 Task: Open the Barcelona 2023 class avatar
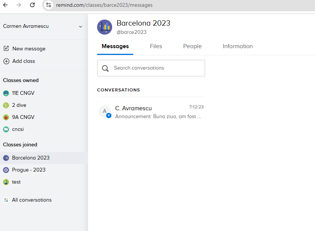tap(105, 27)
